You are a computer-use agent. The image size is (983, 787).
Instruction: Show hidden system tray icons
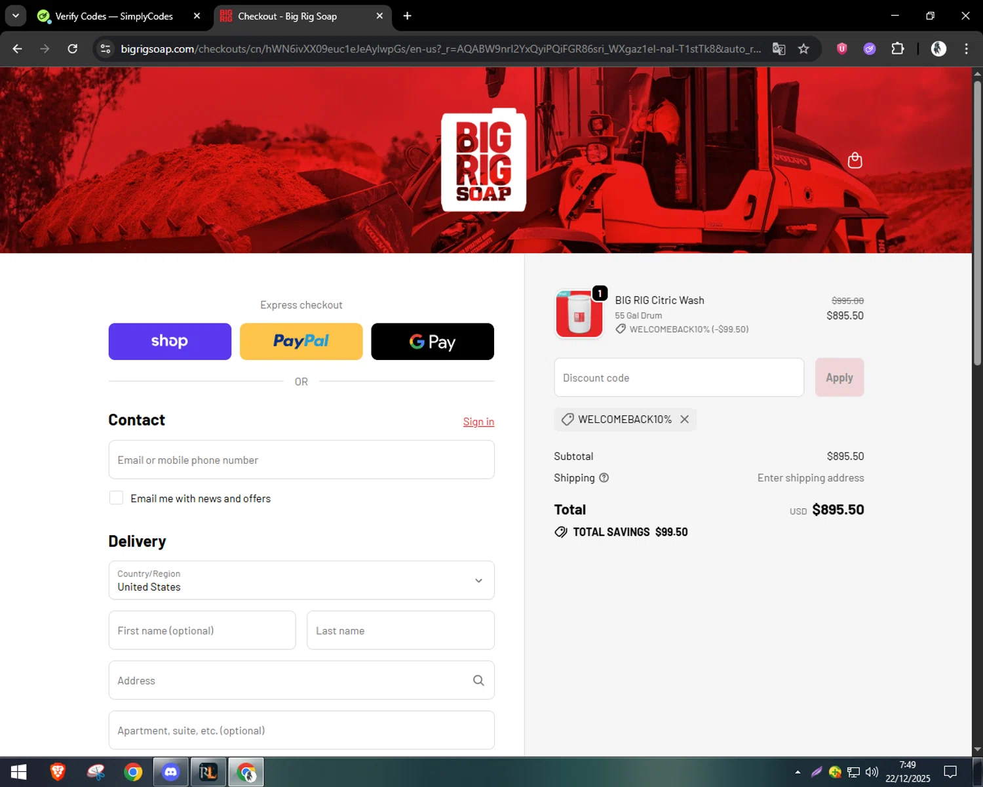pos(798,772)
